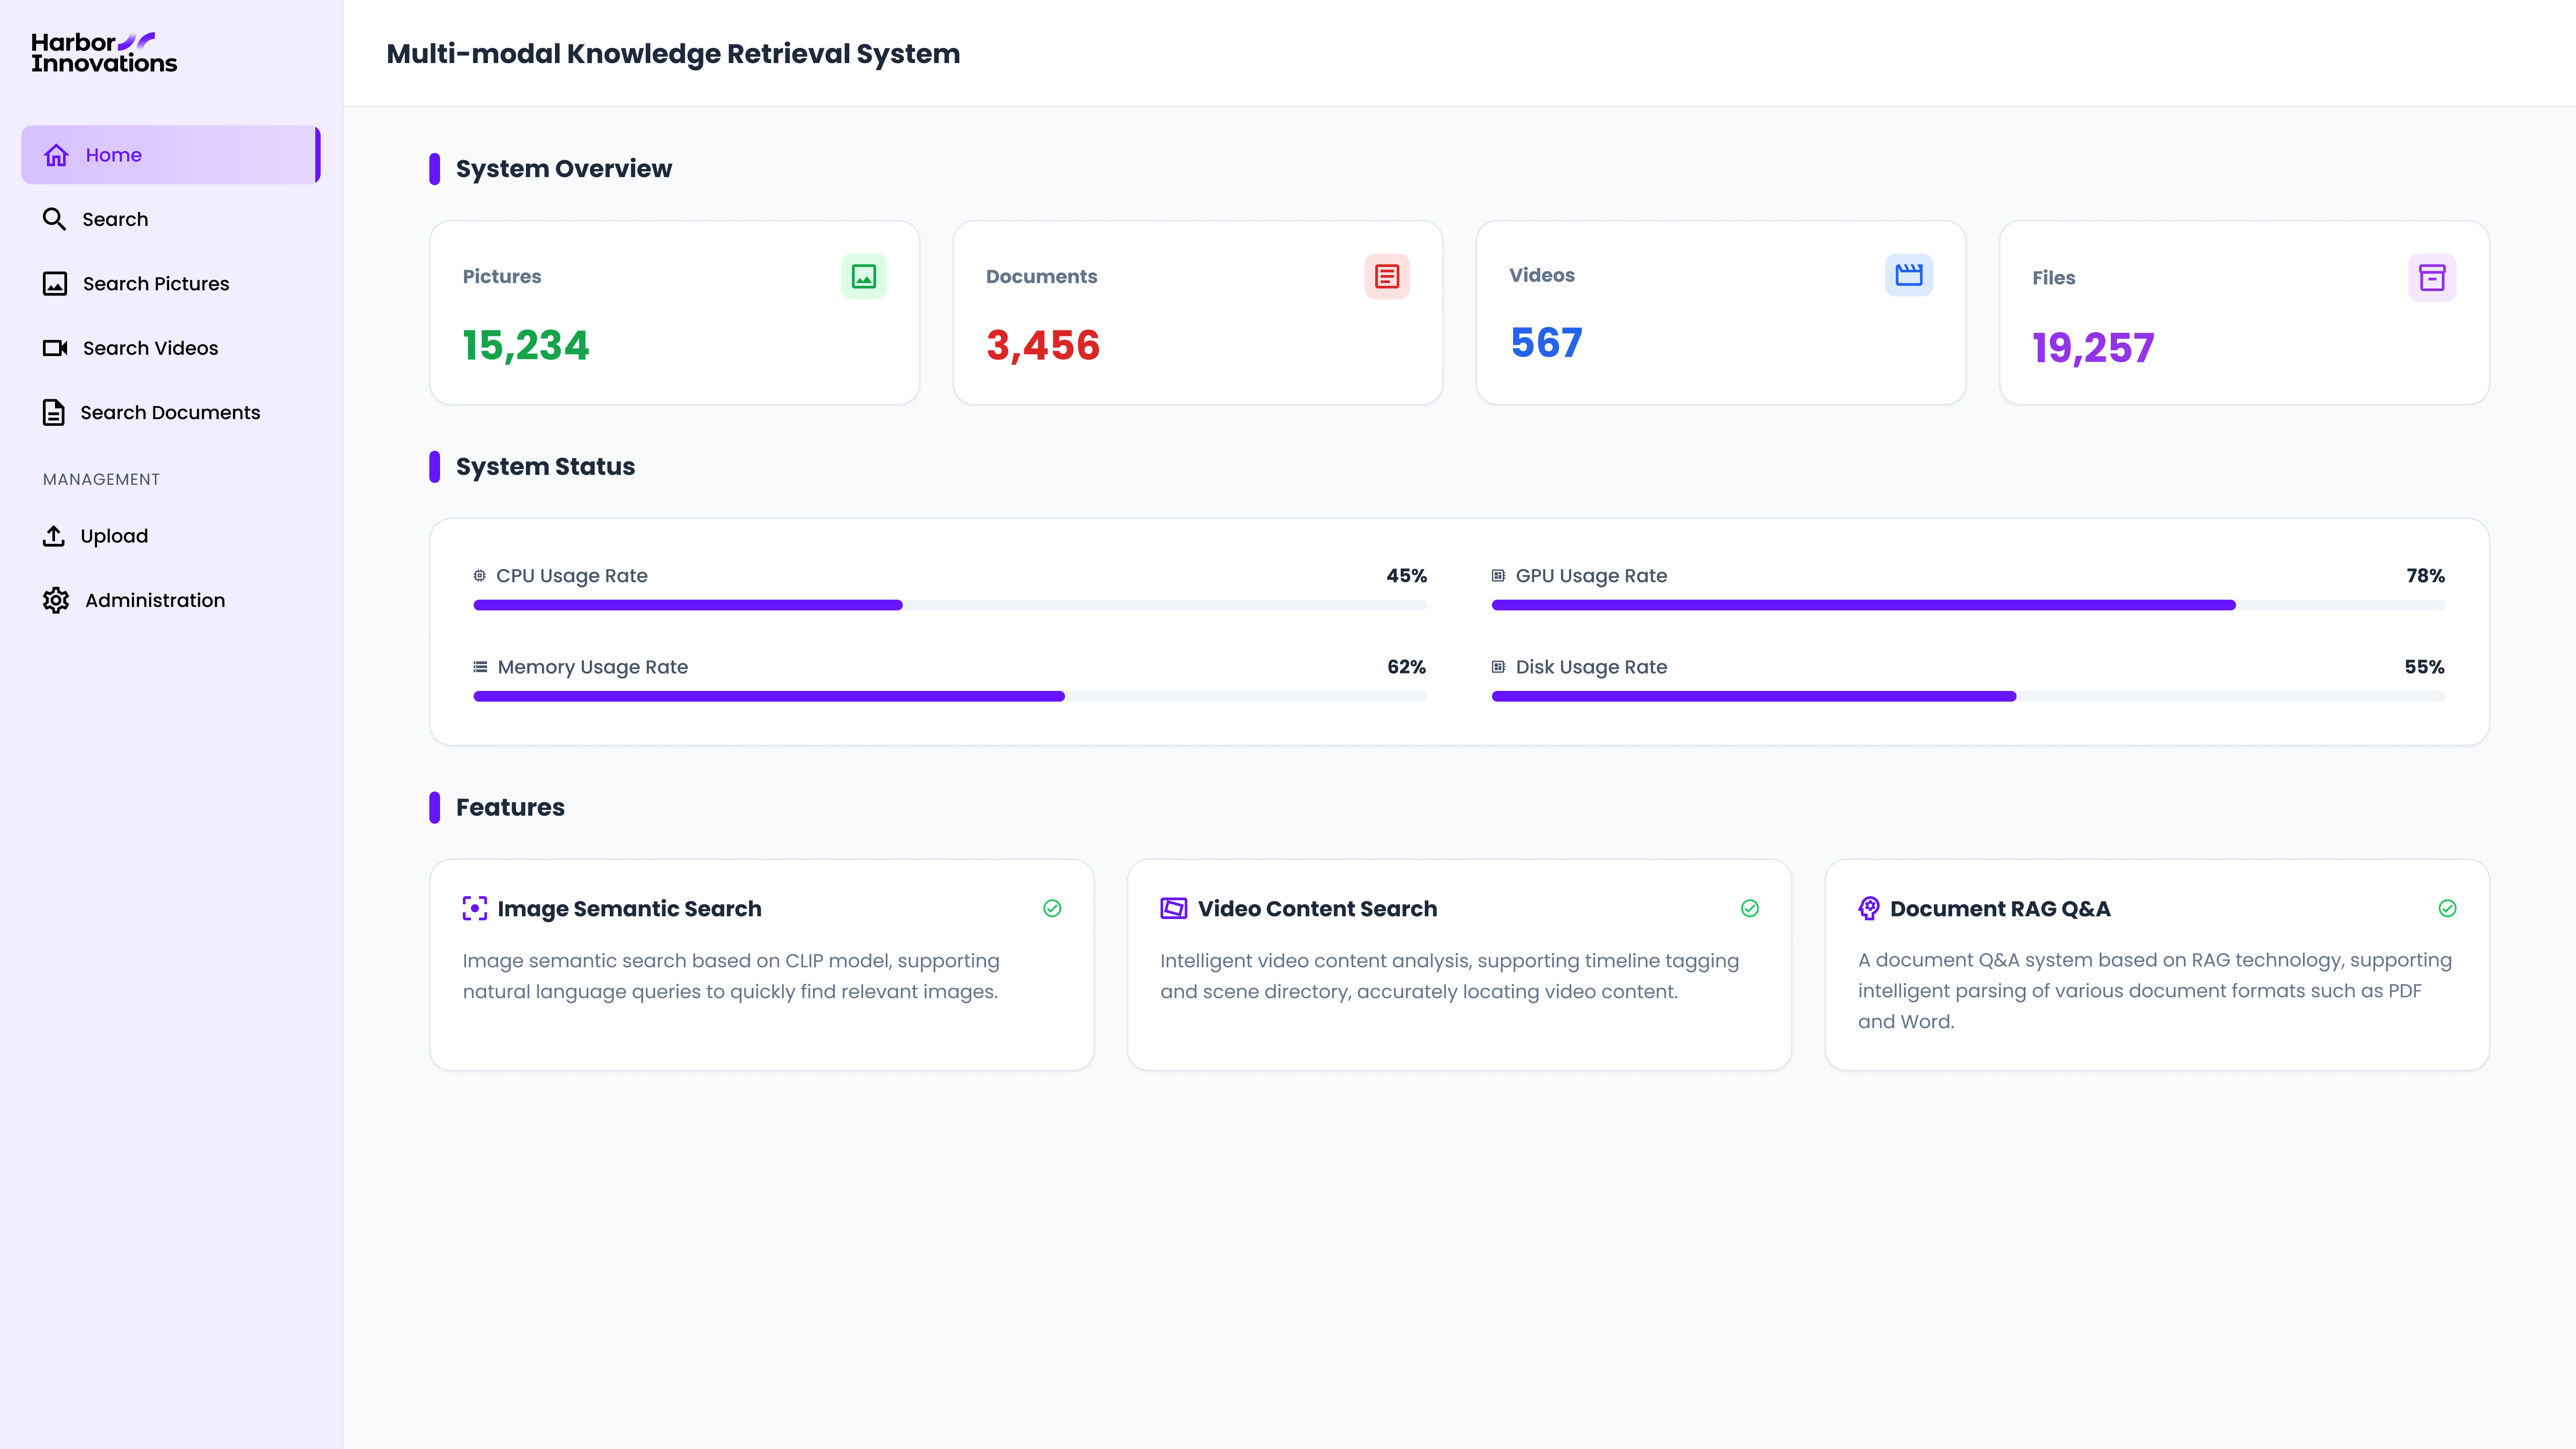The image size is (2576, 1449).
Task: Open Search Pictures in the sidebar
Action: coord(171,284)
